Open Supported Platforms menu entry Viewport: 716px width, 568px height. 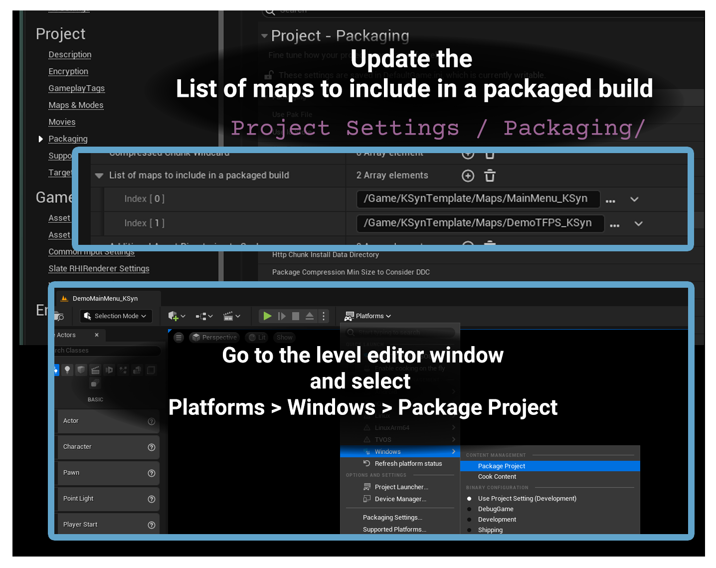400,529
